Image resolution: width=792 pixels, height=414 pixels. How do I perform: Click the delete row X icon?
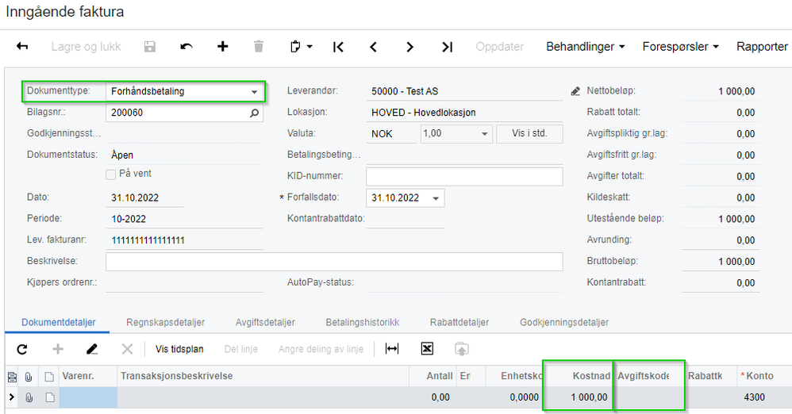click(127, 349)
